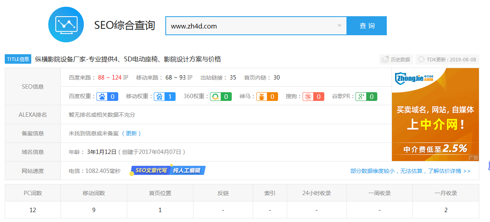
Task: Click the 百度权重 paw badge
Action: coord(108,96)
